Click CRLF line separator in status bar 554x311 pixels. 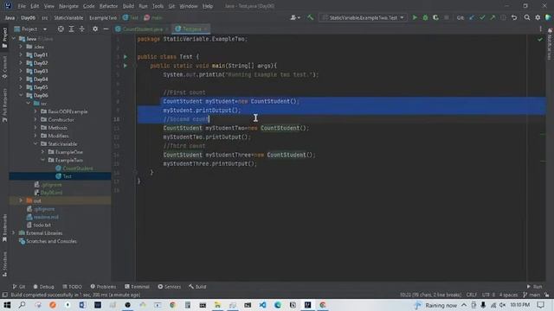pos(471,295)
